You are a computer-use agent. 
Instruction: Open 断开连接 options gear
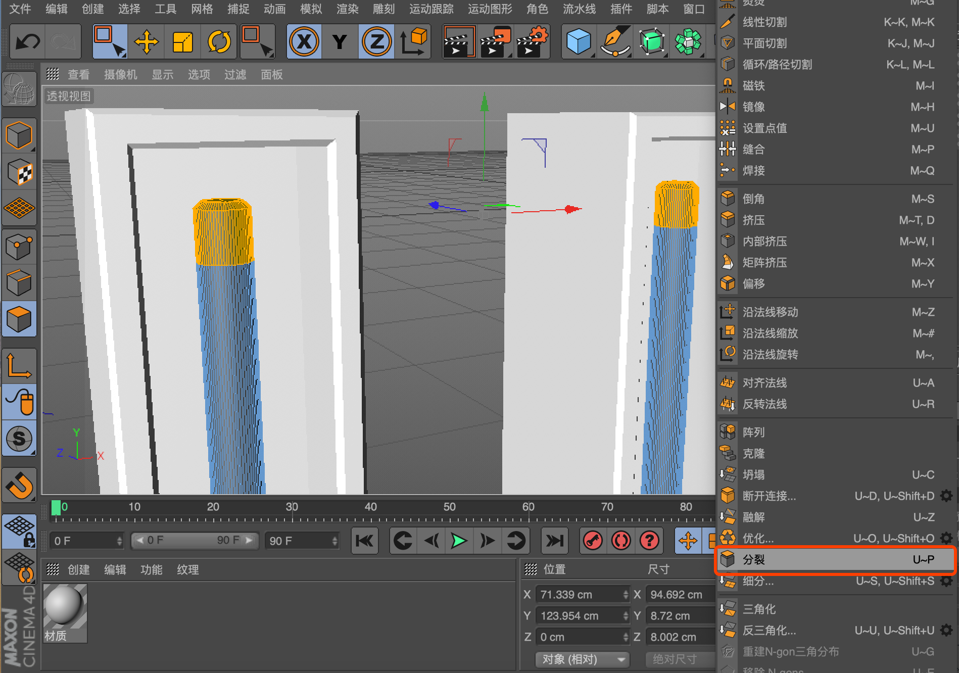946,496
